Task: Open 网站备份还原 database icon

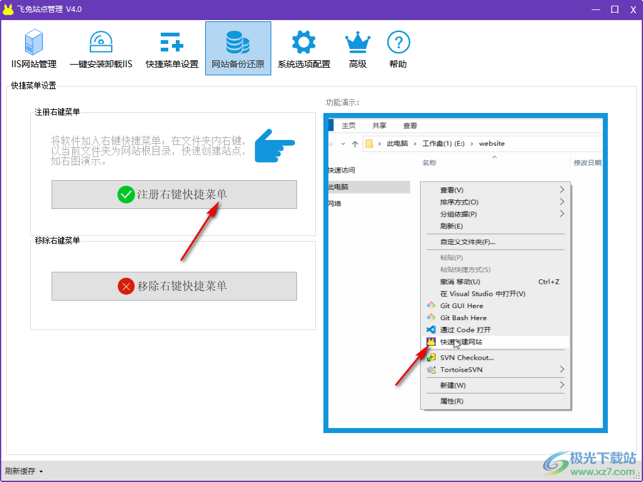Action: [x=238, y=43]
